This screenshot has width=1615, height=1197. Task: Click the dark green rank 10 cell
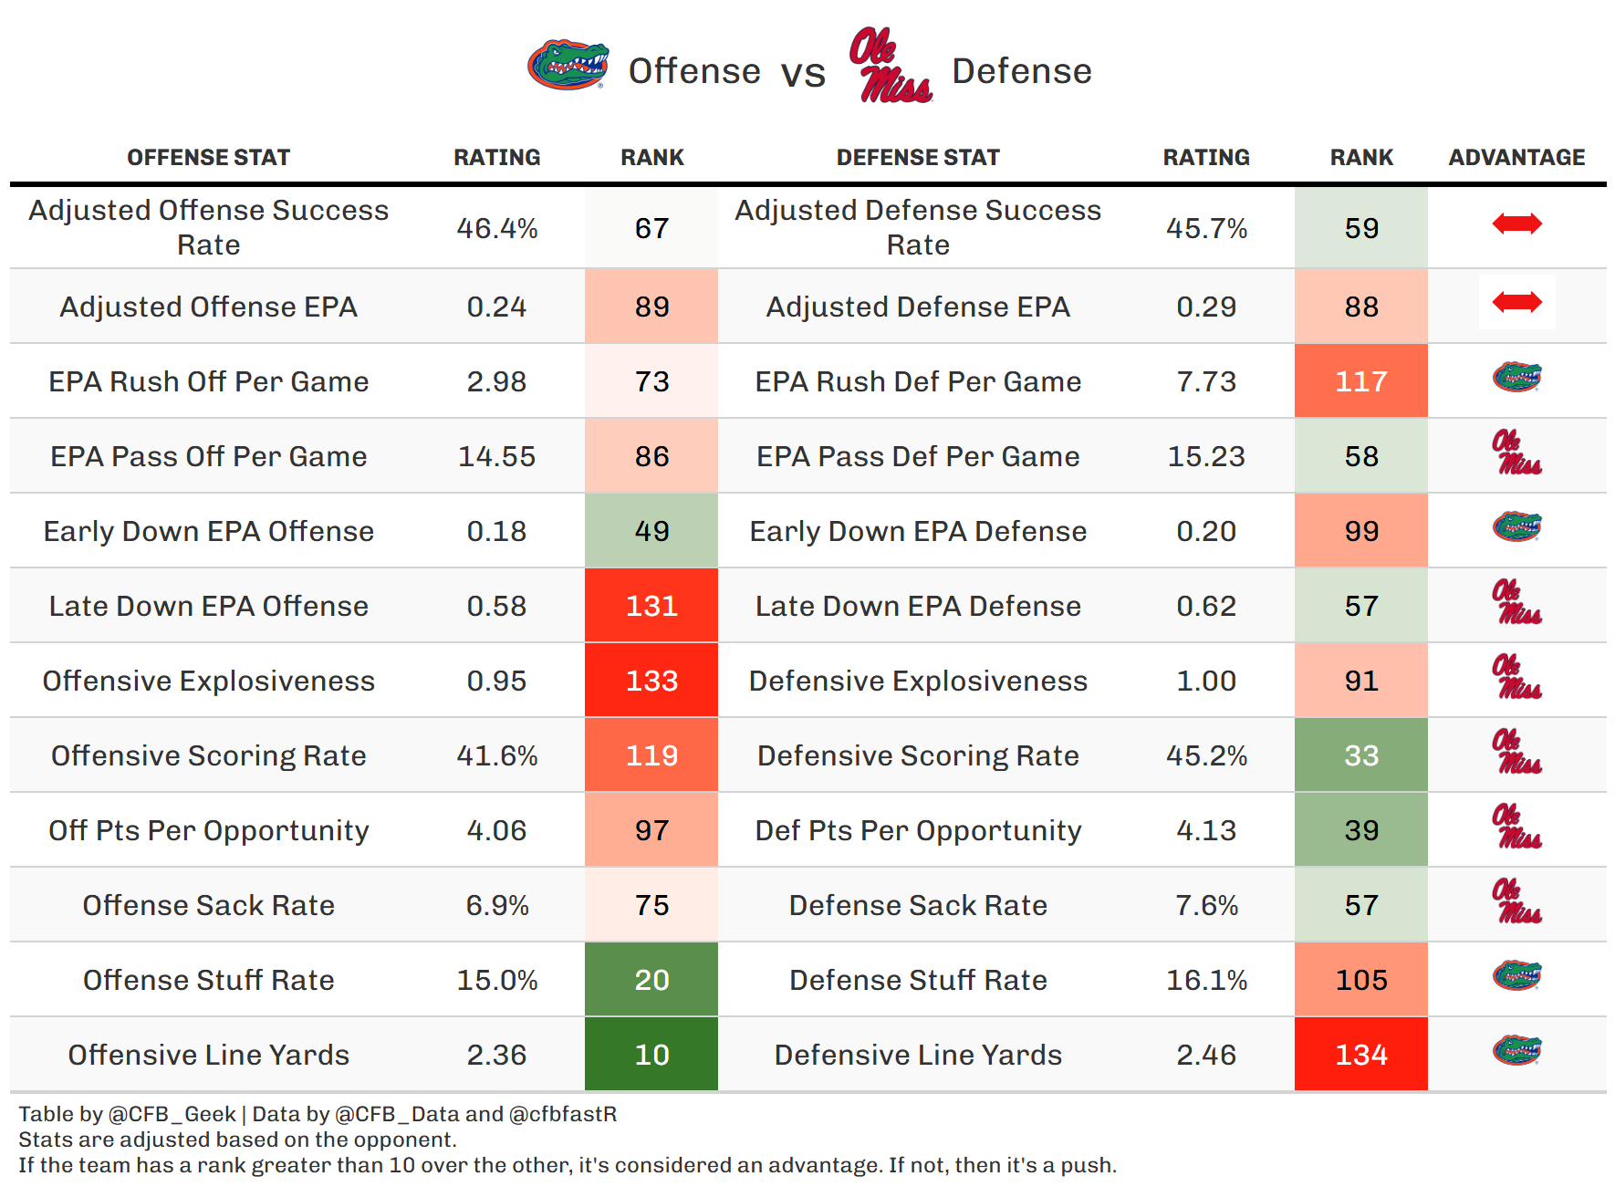pos(651,1055)
